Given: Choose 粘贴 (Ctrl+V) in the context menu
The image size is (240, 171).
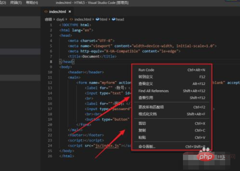Looking at the screenshot, I should pos(172,137).
